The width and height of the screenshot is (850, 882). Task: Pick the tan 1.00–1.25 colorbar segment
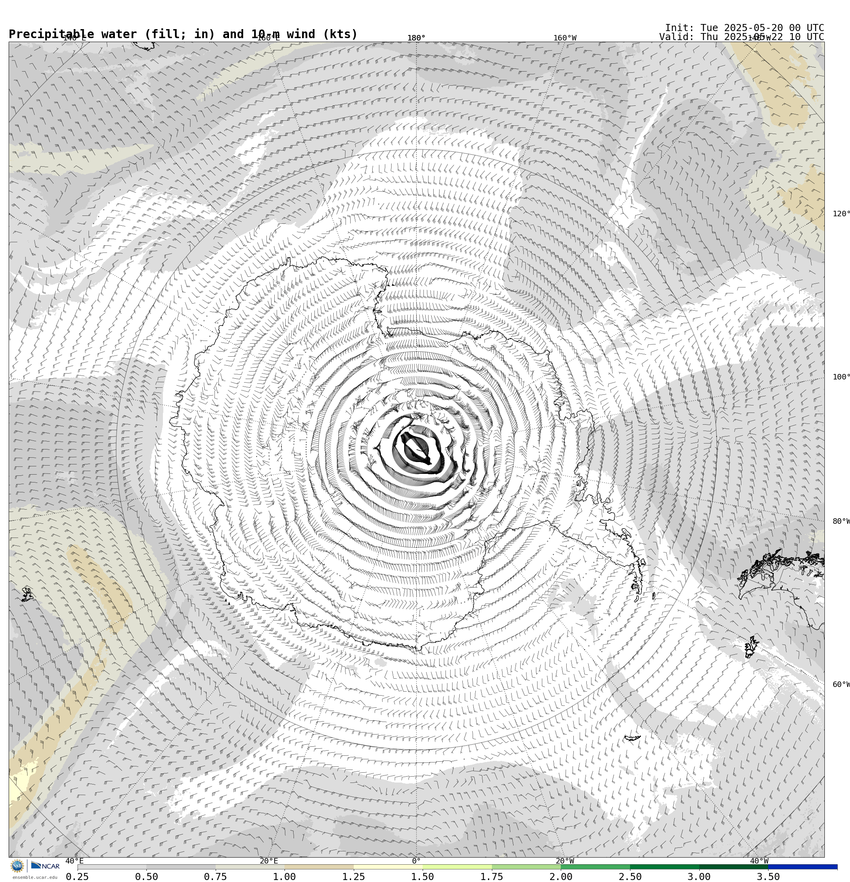[319, 867]
